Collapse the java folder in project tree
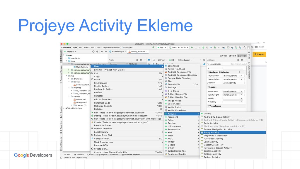The height and width of the screenshot is (169, 300). (x=67, y=61)
